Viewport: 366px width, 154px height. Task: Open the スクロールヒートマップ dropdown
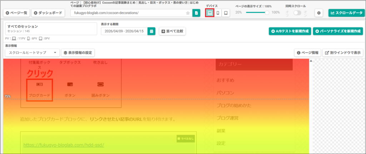(x=33, y=53)
